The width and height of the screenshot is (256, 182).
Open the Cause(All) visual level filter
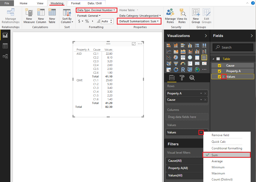pyautogui.click(x=185, y=161)
